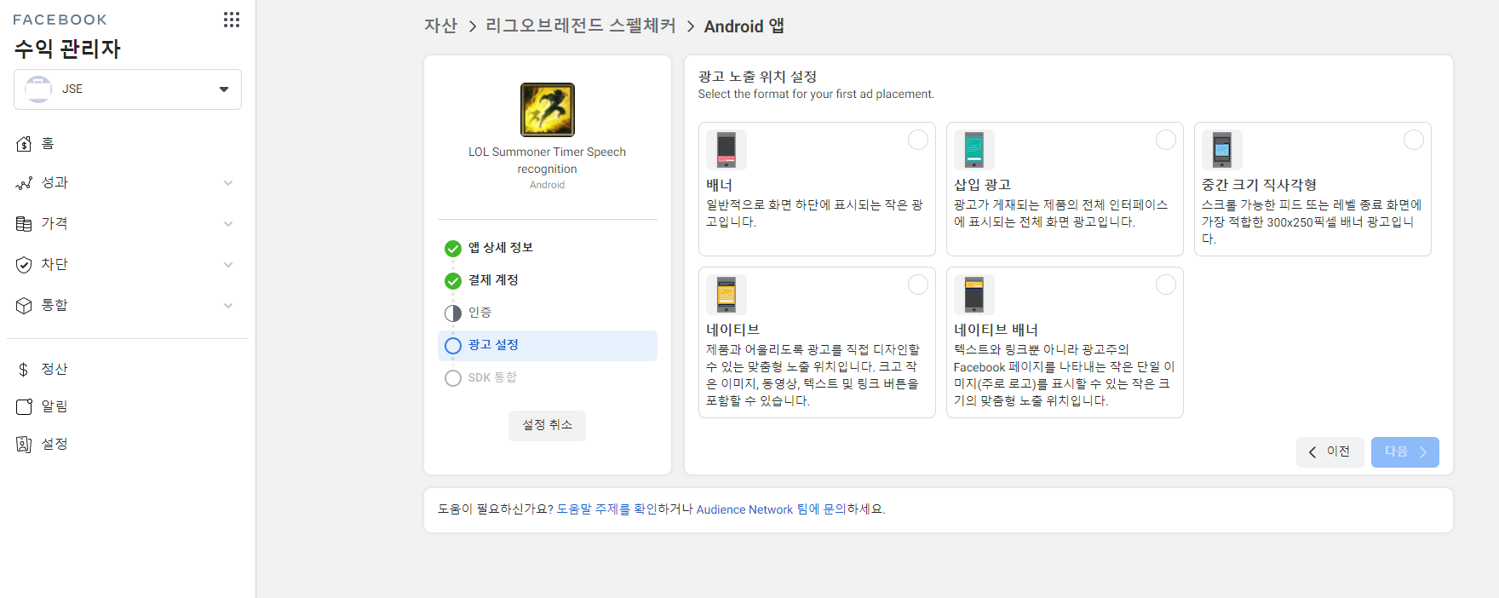Click the 자산 breadcrumb link
Image resolution: width=1499 pixels, height=598 pixels.
[x=440, y=26]
